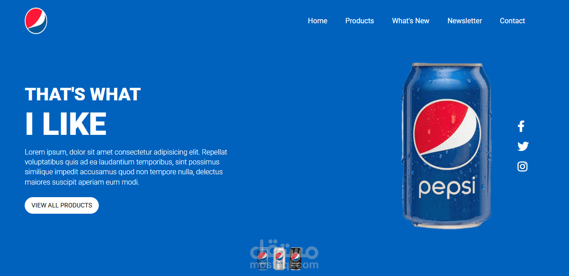
Task: Open the Twitter bird icon
Action: click(523, 146)
